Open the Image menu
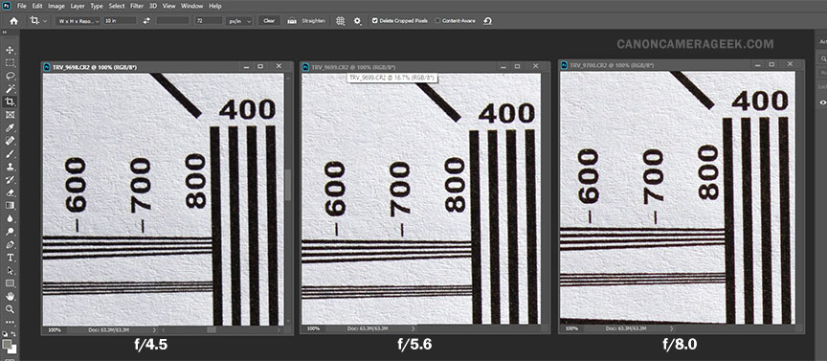The image size is (827, 361). (56, 6)
